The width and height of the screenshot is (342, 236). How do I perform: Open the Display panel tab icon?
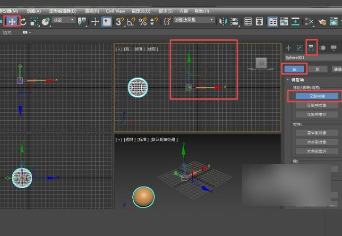point(334,48)
